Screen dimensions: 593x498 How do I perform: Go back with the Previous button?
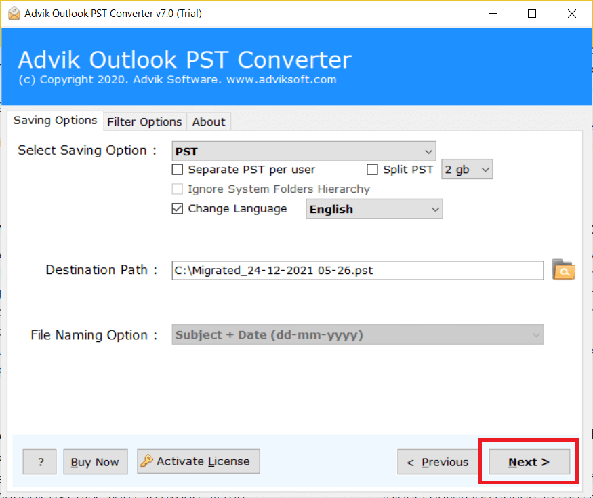click(x=437, y=462)
